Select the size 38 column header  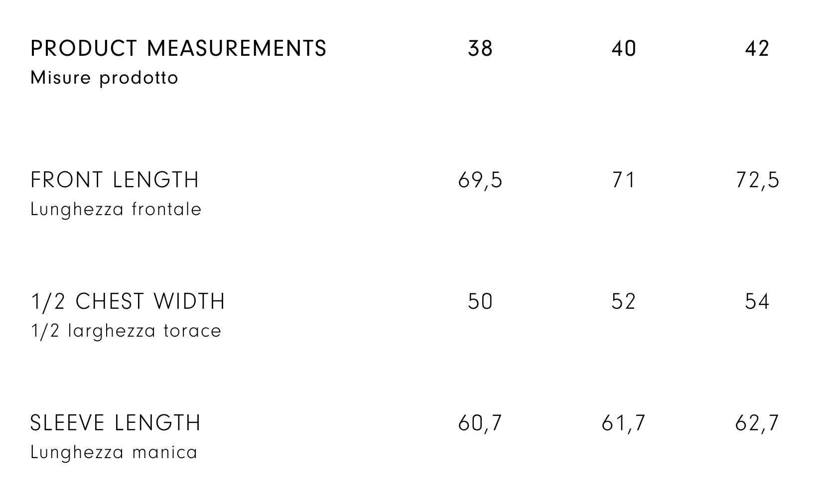click(x=480, y=49)
